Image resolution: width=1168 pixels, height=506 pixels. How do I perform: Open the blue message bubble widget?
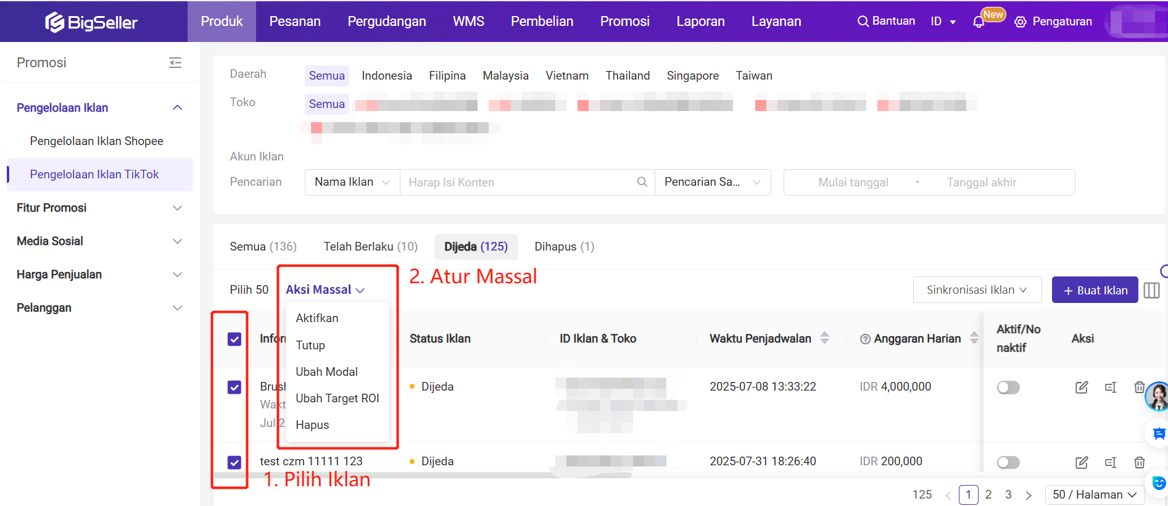1159,434
